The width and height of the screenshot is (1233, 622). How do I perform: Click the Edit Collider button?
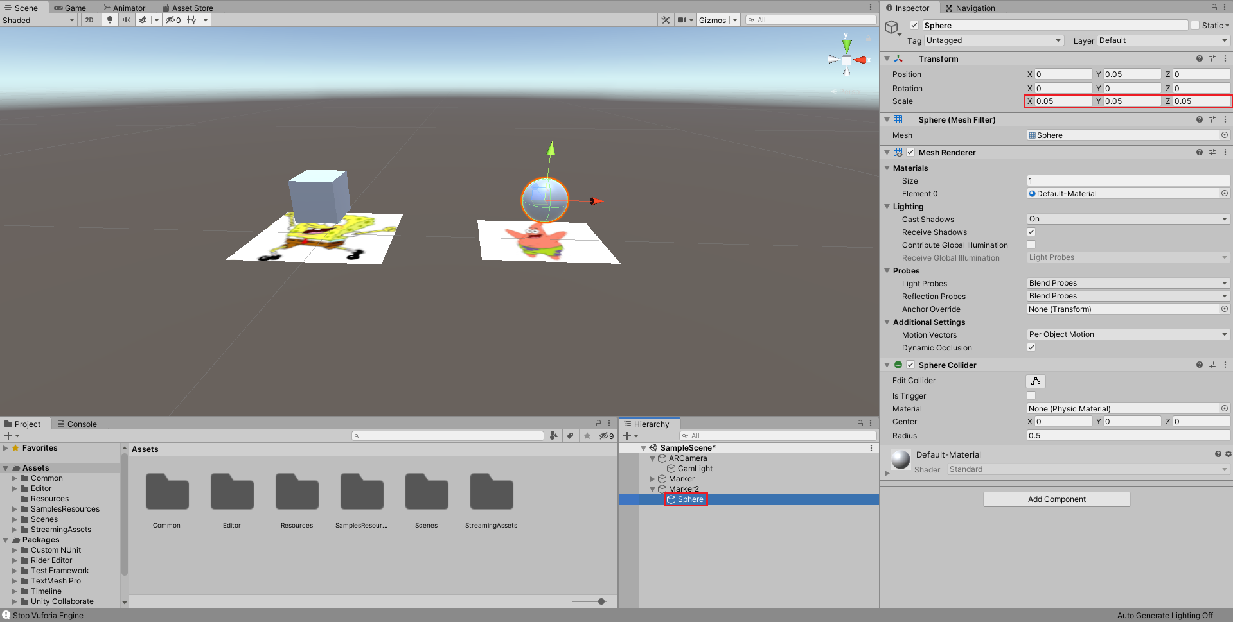click(x=1036, y=381)
